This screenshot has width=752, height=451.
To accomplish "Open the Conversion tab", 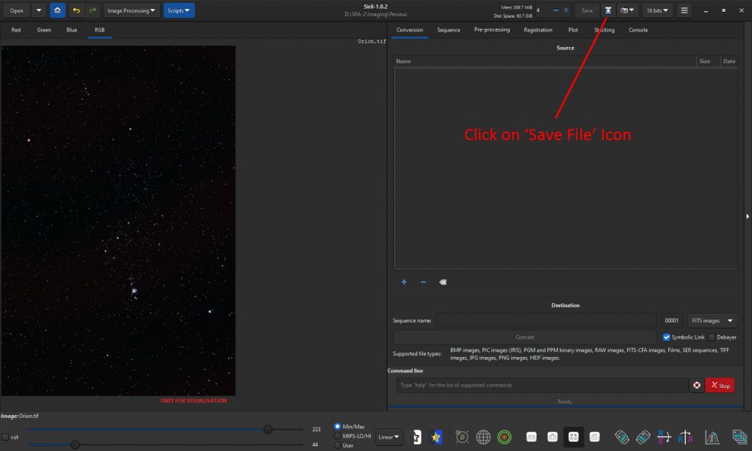I will click(410, 29).
